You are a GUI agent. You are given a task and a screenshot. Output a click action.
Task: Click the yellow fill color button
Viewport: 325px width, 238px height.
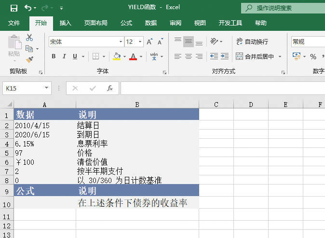[116, 56]
